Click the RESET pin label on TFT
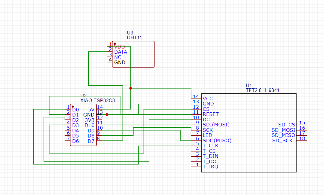Image resolution: width=323 pixels, height=195 pixels. [x=211, y=114]
